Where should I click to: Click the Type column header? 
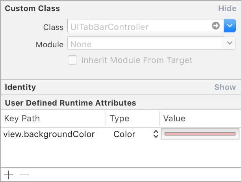119,119
